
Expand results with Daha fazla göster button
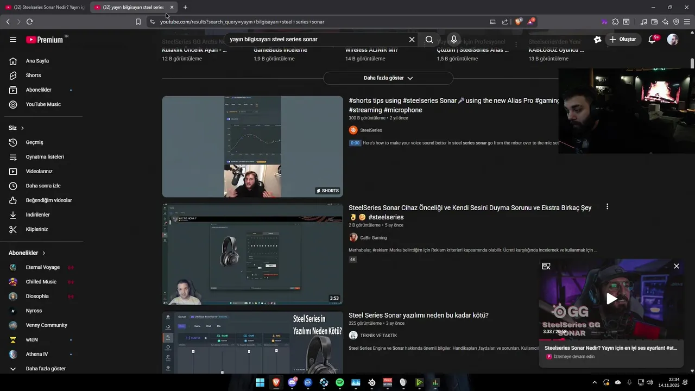(388, 78)
